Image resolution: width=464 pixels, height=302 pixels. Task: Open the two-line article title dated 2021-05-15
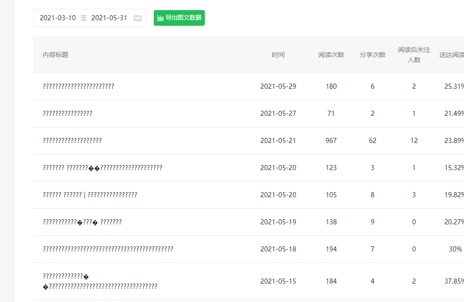tap(100, 281)
